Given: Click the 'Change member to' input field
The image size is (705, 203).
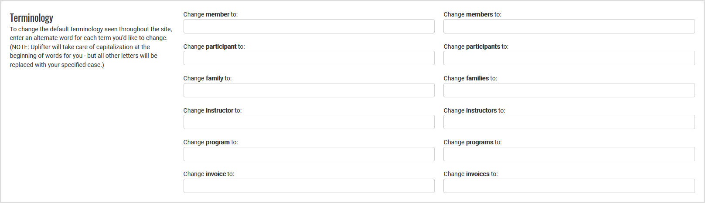Looking at the screenshot, I should point(309,27).
